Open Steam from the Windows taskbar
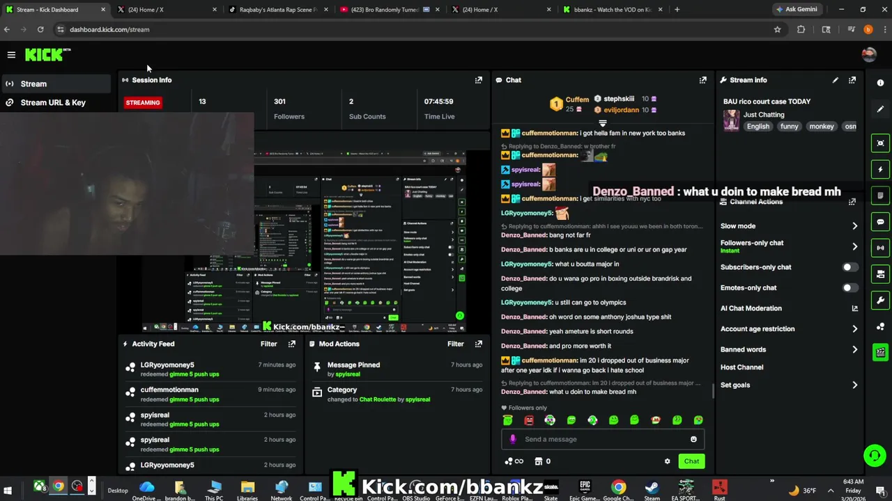The image size is (892, 501). point(652,489)
